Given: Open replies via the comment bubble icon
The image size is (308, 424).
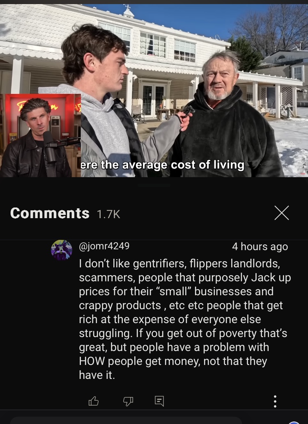Looking at the screenshot, I should (x=159, y=401).
